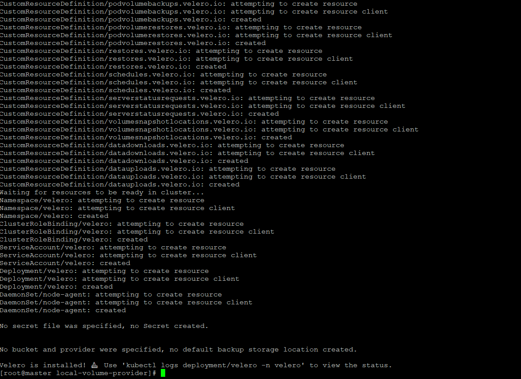Click DaemonSet/node-agent line ending 'resource client'
This screenshot has height=379, width=521.
coord(126,302)
